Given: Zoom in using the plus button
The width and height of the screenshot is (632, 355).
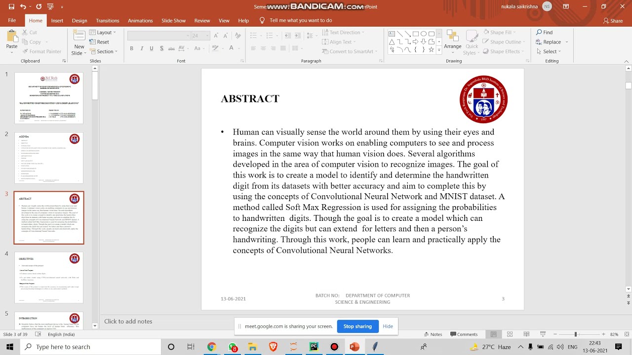Looking at the screenshot, I should click(x=602, y=334).
